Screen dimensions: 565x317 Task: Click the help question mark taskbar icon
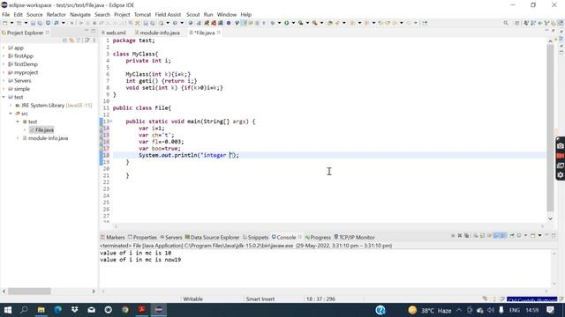(x=380, y=310)
